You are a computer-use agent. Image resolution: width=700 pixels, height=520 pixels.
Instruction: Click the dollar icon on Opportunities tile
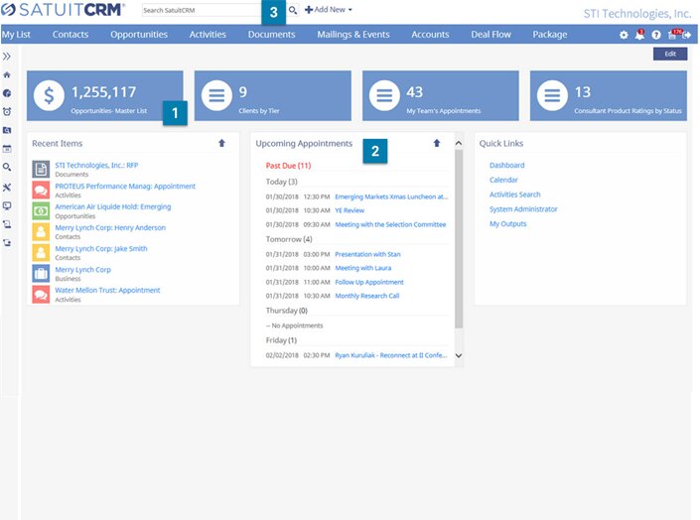(49, 95)
